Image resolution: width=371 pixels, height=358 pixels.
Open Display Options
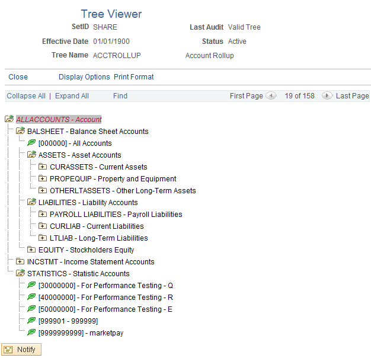[84, 77]
